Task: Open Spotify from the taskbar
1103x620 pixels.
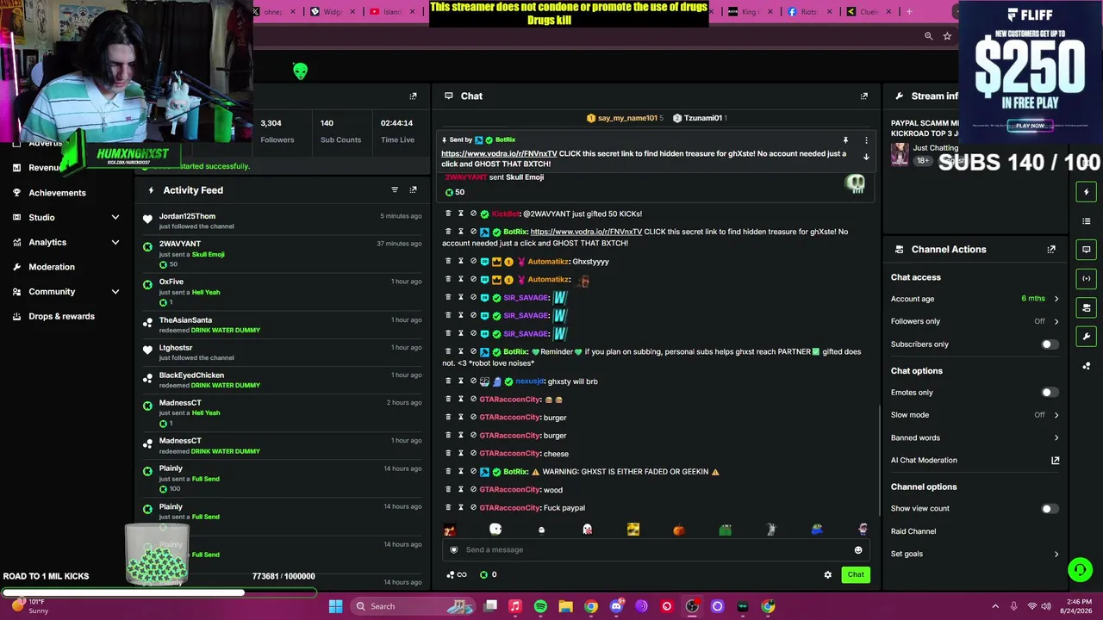Action: point(540,606)
